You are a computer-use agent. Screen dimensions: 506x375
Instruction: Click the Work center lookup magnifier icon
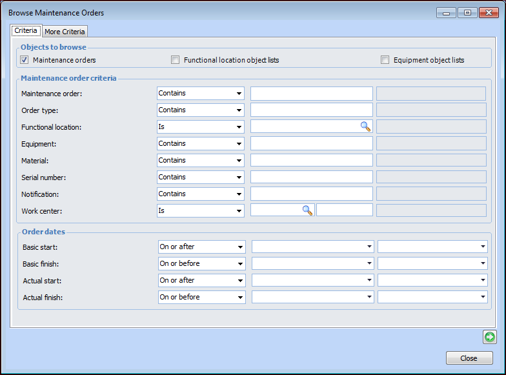(308, 210)
